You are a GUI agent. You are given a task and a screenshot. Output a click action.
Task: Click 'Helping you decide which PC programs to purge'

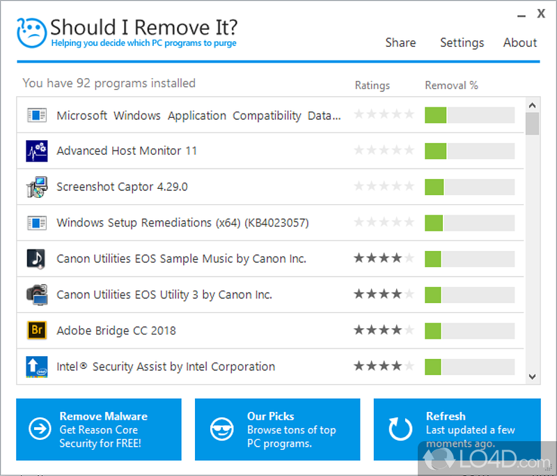click(x=144, y=43)
